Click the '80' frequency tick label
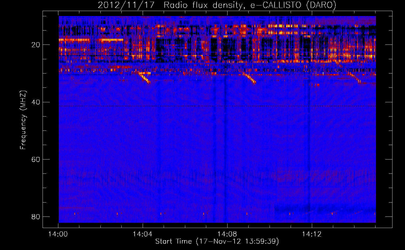The height and width of the screenshot is (250, 405). (x=36, y=216)
